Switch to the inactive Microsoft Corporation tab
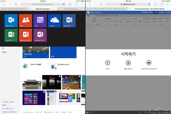The height and width of the screenshot is (114, 171). tap(71, 9)
